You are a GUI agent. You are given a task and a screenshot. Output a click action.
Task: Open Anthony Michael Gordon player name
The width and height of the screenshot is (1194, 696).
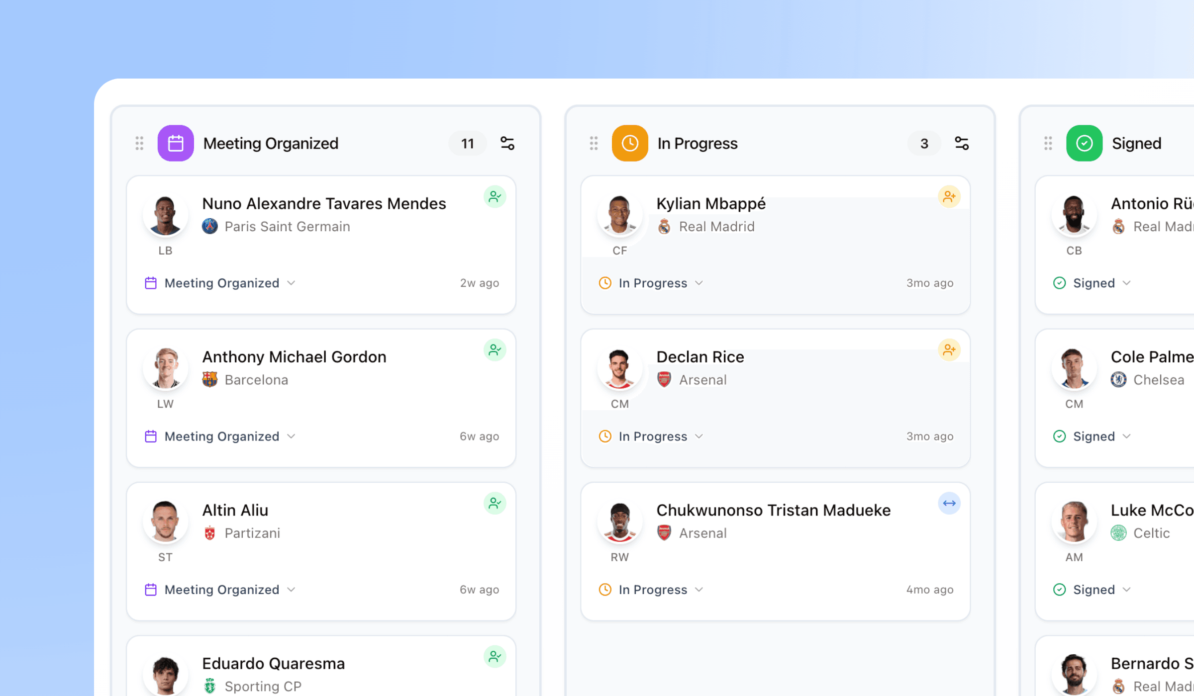click(294, 357)
